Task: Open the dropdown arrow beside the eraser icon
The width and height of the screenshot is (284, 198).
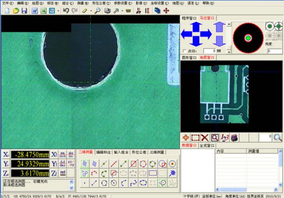Action: [x=91, y=11]
